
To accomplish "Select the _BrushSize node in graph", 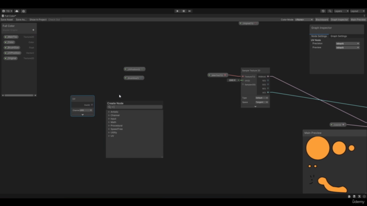I will [x=134, y=78].
